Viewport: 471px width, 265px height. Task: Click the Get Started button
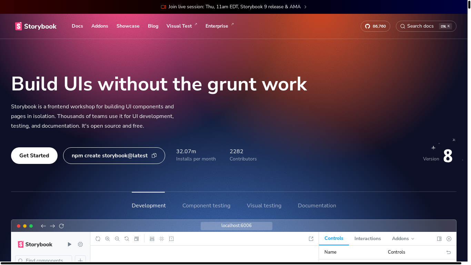pyautogui.click(x=34, y=156)
